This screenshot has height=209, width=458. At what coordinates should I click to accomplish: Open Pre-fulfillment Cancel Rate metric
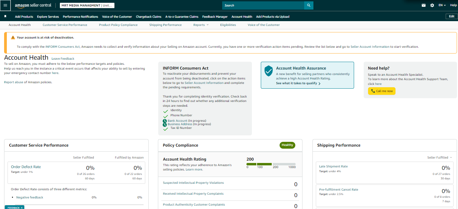[339, 190]
